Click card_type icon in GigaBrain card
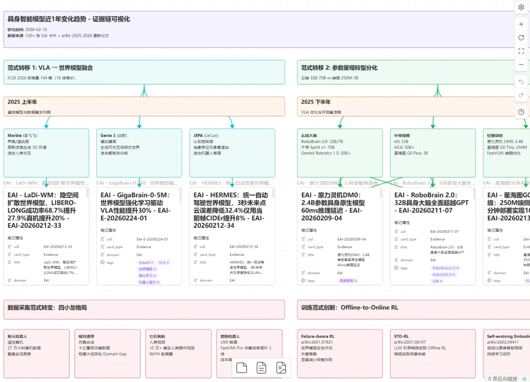Viewport: 530px width, 382px height. click(x=103, y=247)
